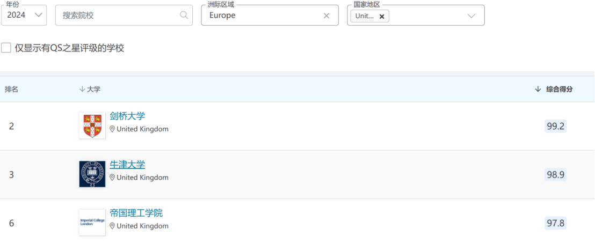Click rank number 2
Image resolution: width=595 pixels, height=244 pixels.
coord(11,126)
